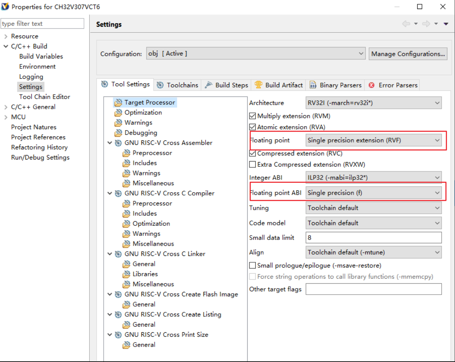Click the Linker Libraries icon

[126, 274]
